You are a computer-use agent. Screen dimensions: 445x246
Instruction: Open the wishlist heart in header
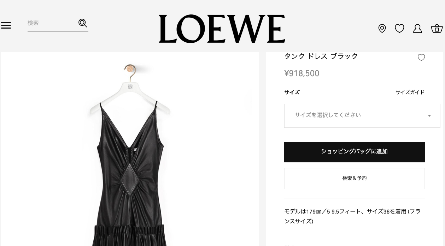tap(399, 28)
